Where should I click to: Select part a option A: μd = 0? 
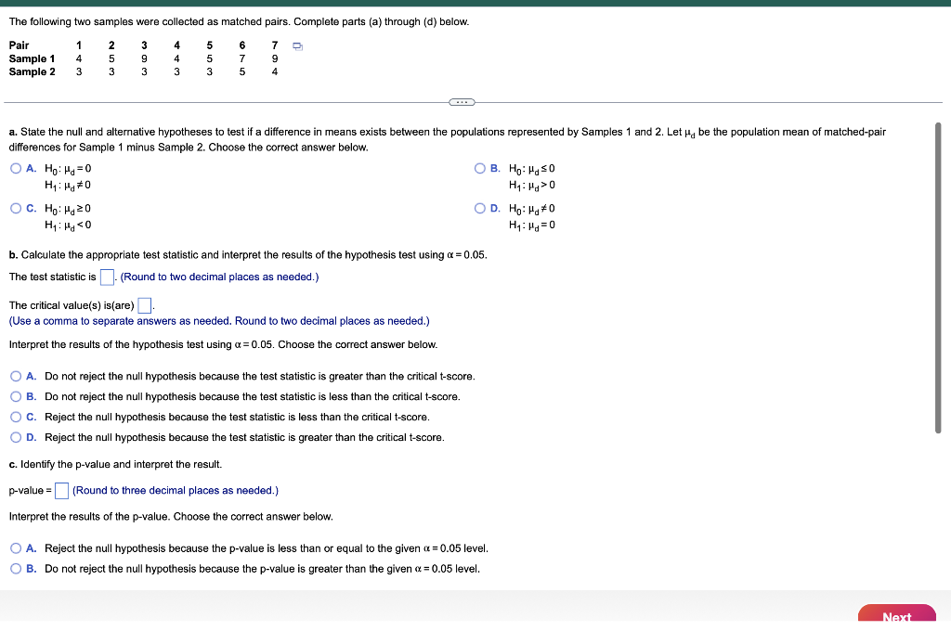[16, 168]
